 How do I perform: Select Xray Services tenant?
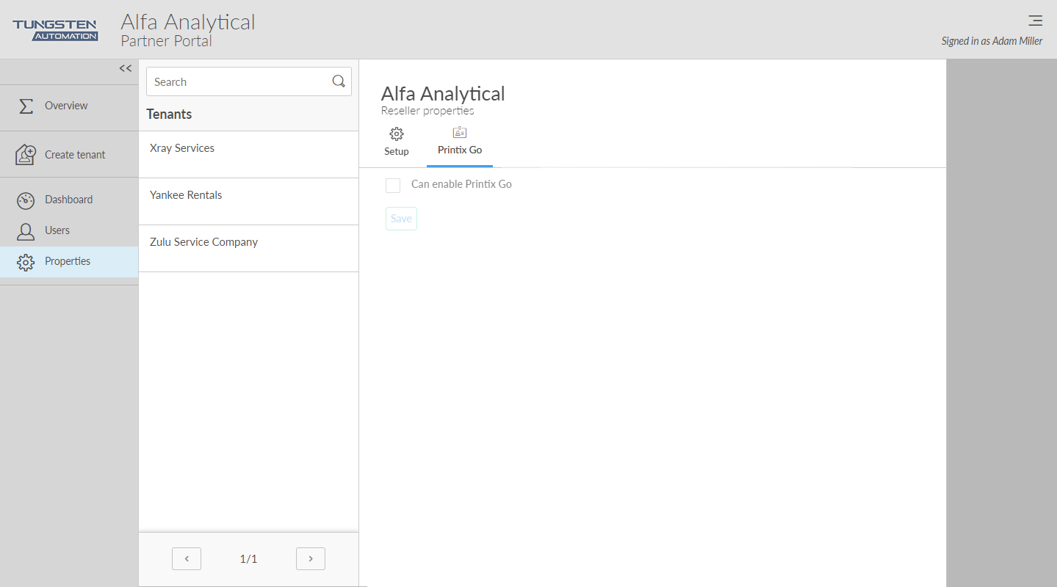coord(182,148)
